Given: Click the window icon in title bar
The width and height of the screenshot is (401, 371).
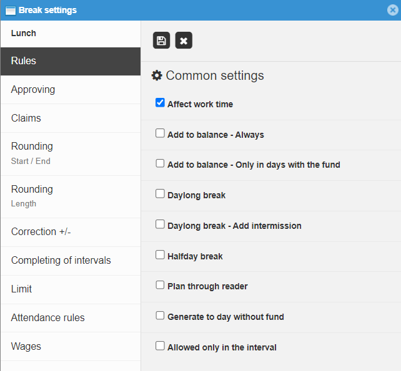Looking at the screenshot, I should click(11, 11).
